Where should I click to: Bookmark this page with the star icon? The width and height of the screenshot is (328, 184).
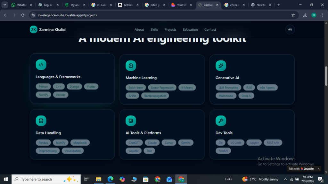coord(293,15)
